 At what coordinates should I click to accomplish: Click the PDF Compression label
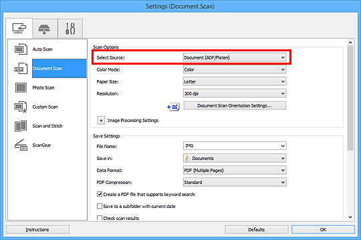pos(114,183)
